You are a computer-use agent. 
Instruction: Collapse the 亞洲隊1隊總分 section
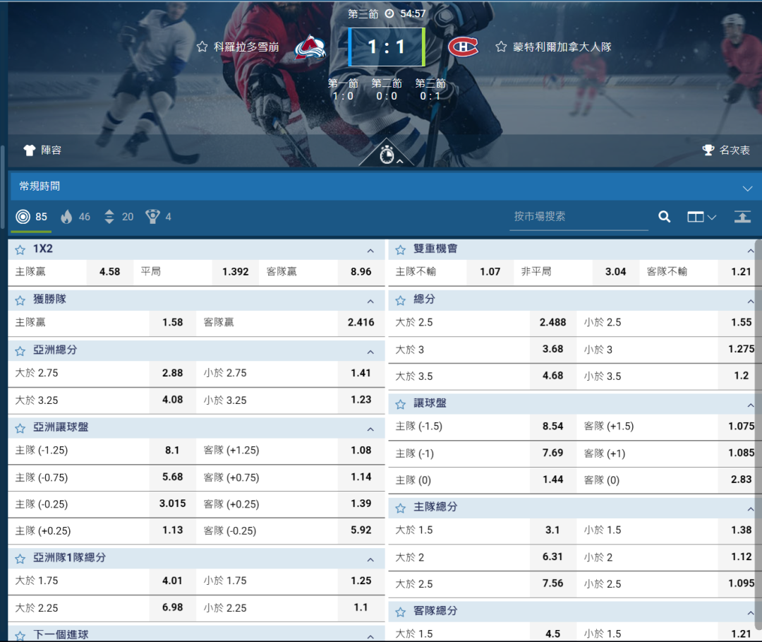(x=370, y=560)
